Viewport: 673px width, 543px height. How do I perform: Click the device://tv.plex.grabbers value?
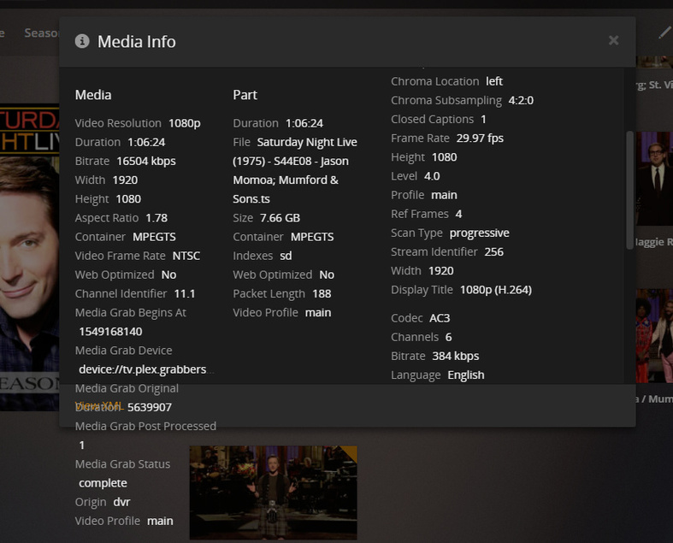point(142,369)
